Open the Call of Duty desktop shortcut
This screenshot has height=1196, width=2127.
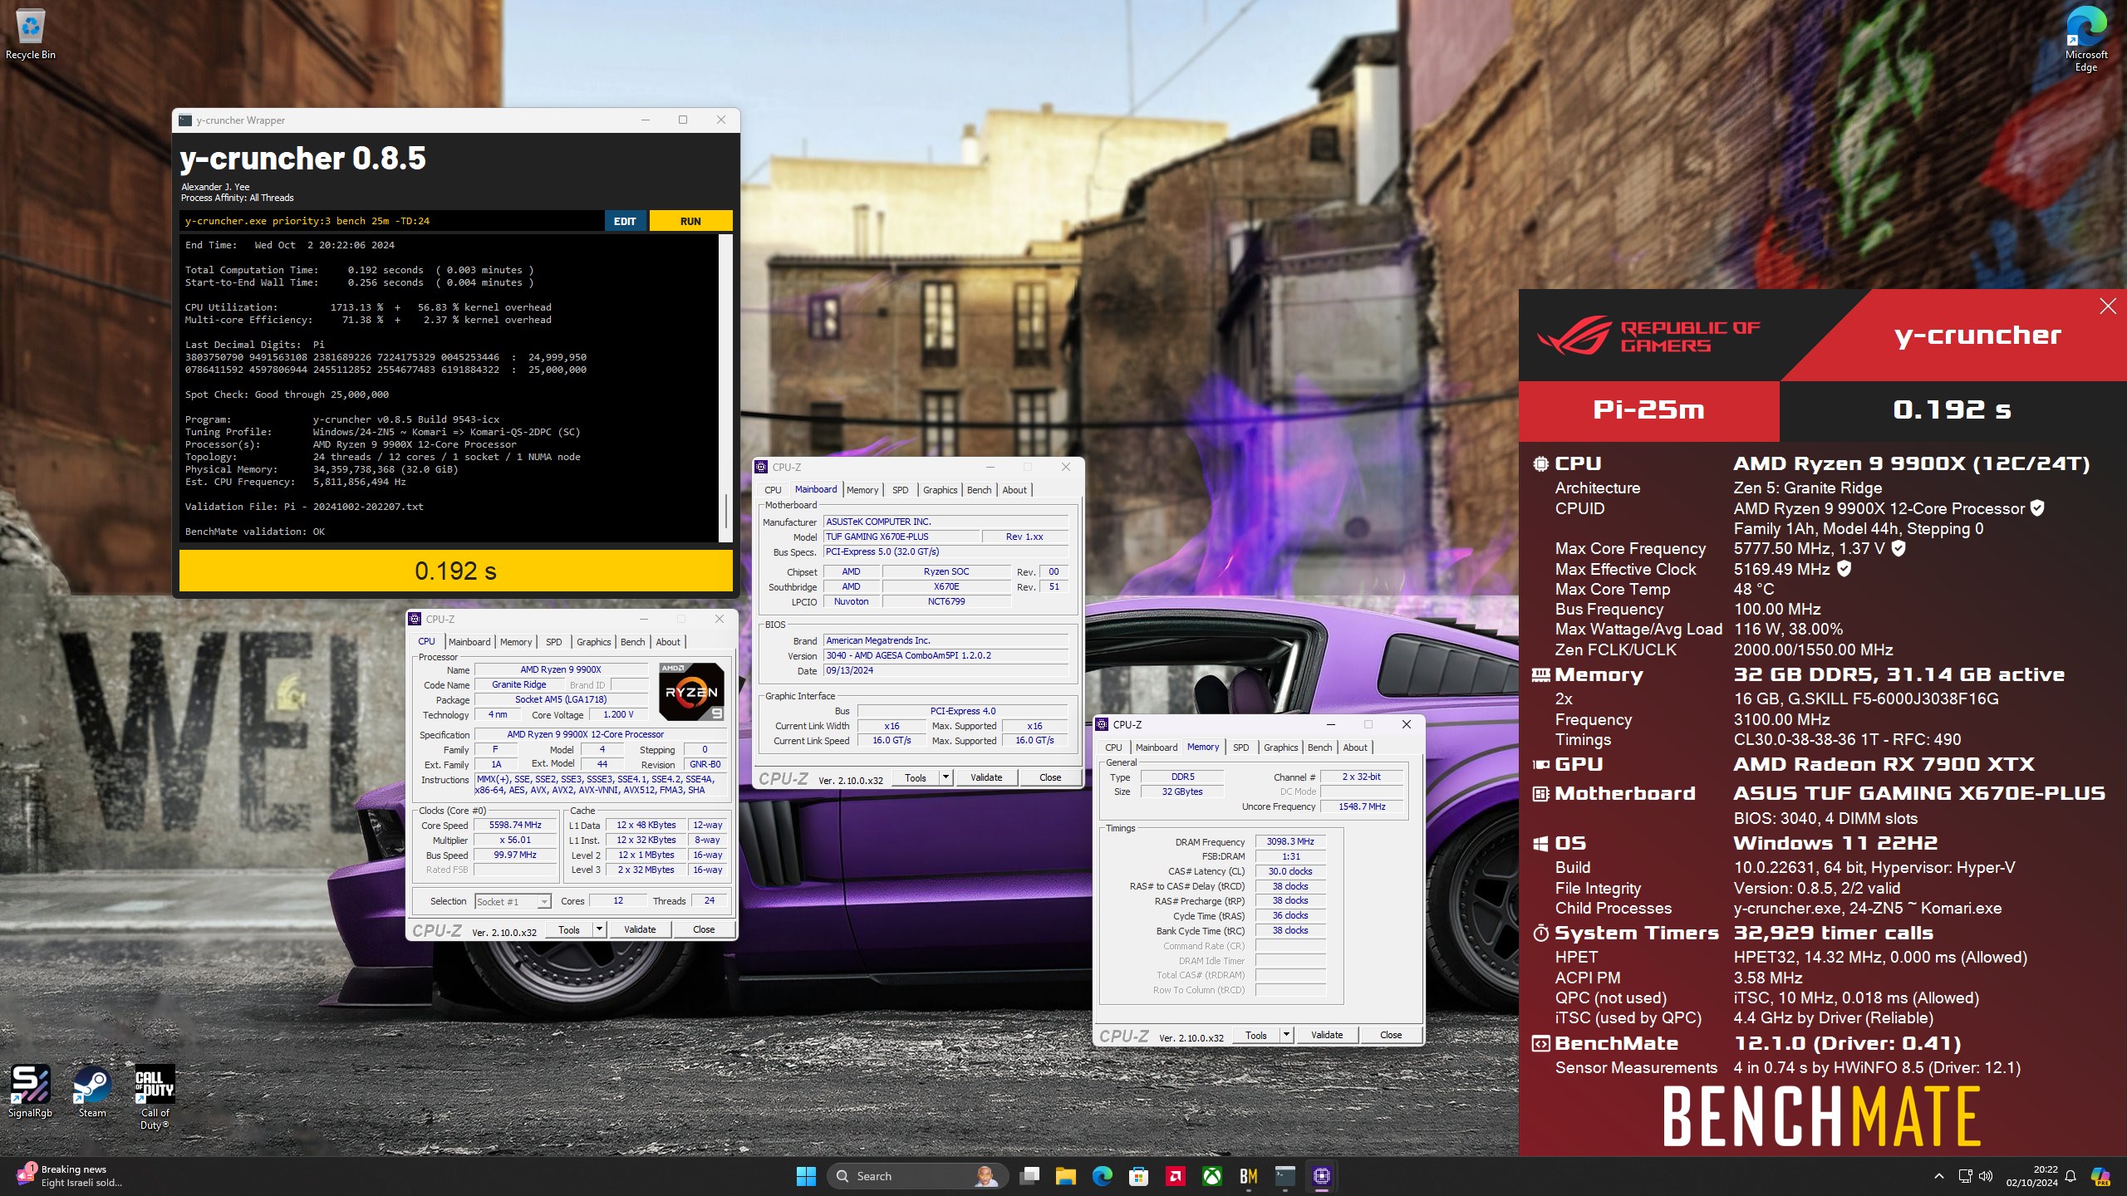155,1097
